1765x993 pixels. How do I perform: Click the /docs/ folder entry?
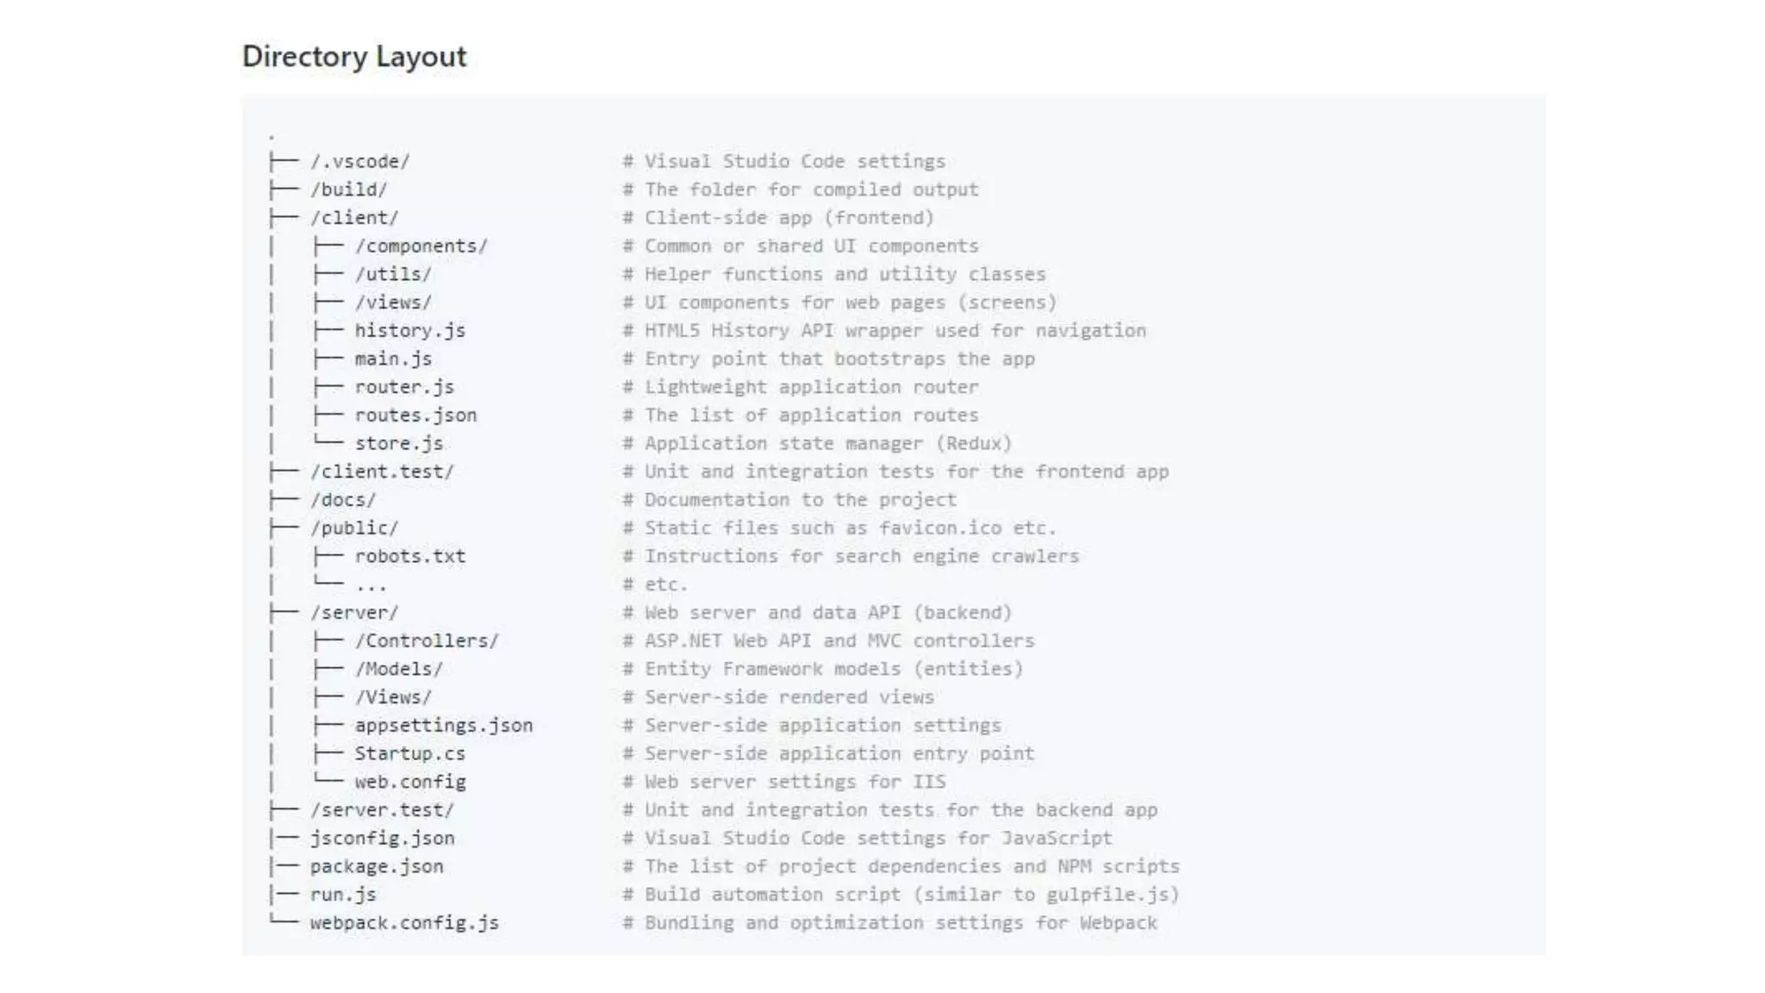343,500
